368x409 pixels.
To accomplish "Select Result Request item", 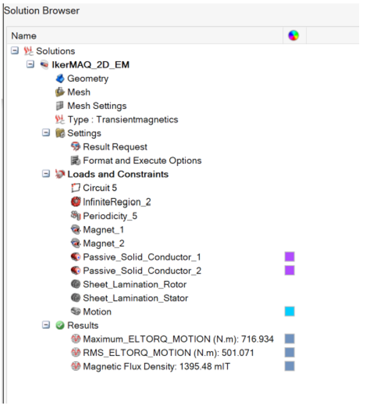I will pyautogui.click(x=115, y=147).
